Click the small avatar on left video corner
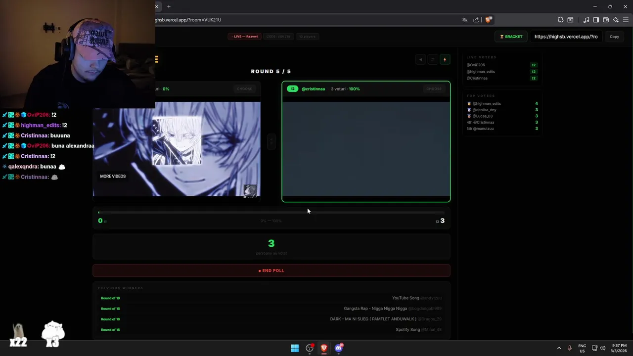The height and width of the screenshot is (356, 633). pos(250,191)
